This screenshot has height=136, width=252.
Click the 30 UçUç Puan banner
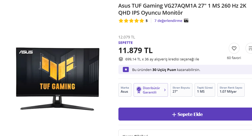pos(185,70)
